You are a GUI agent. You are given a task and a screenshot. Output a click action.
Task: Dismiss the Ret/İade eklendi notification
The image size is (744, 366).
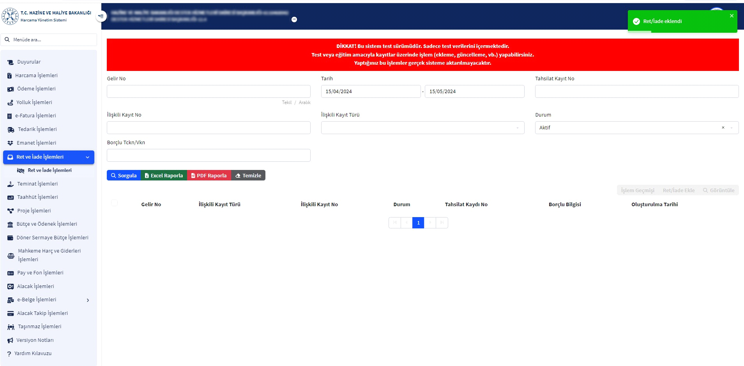point(732,16)
